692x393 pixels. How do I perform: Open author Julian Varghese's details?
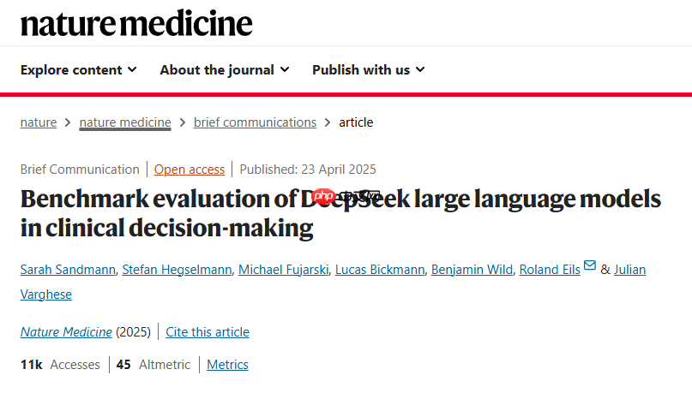coord(629,270)
